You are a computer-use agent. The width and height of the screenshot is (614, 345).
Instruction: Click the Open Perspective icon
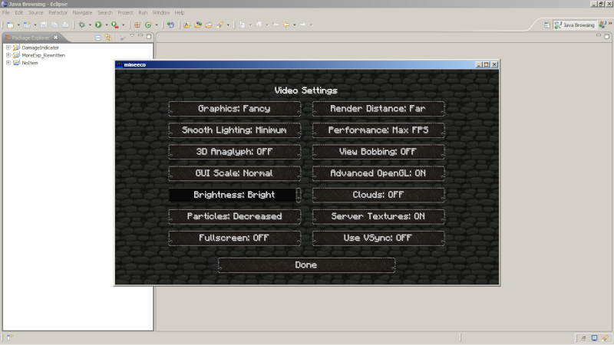pos(547,25)
